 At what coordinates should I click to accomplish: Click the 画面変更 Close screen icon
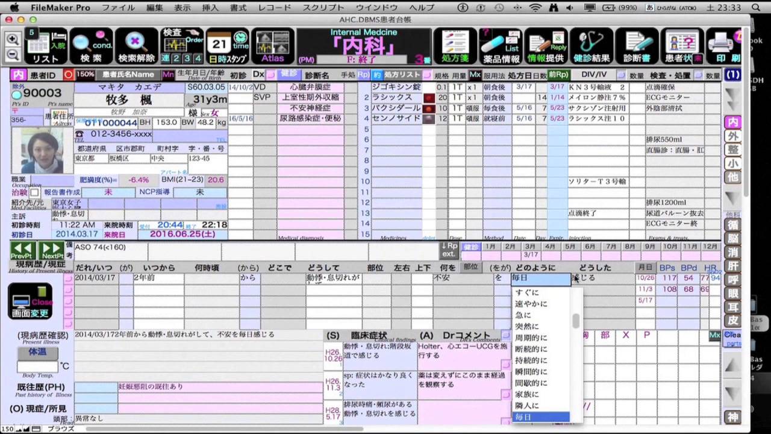tap(30, 301)
